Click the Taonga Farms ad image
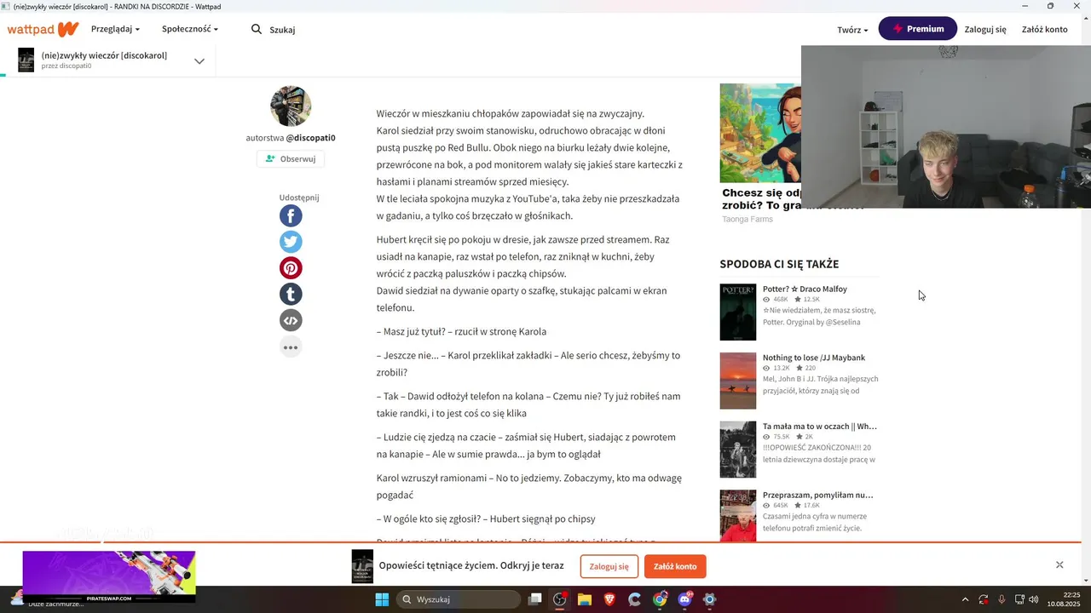Viewport: 1091px width, 613px height. [760, 133]
